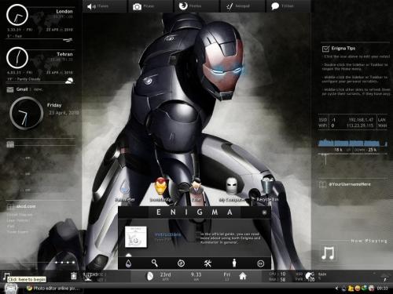Screen dimensions: 393x294
Task: Click the home icon in Enigma taskbar
Action: (x=243, y=276)
